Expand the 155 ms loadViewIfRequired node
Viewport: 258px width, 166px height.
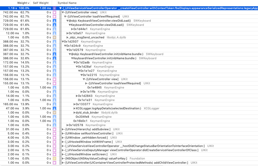coord(86,84)
